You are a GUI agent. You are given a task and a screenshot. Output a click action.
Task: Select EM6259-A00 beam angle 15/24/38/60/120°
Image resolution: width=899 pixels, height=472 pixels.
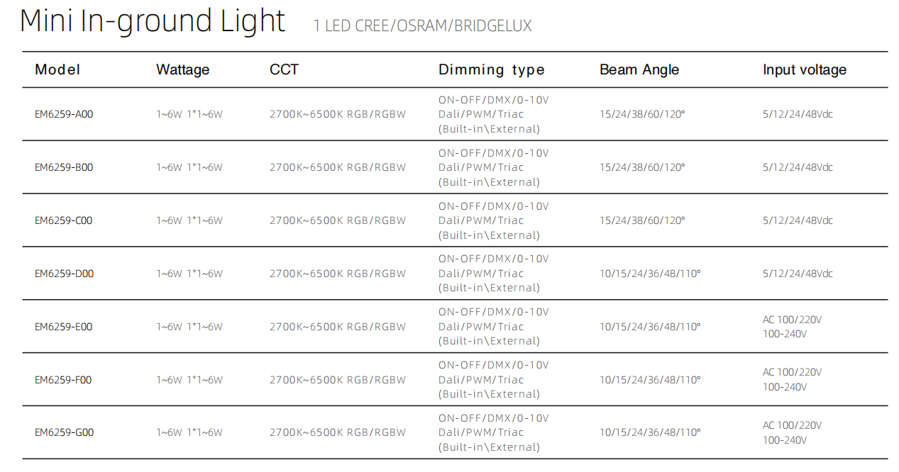[x=642, y=114]
